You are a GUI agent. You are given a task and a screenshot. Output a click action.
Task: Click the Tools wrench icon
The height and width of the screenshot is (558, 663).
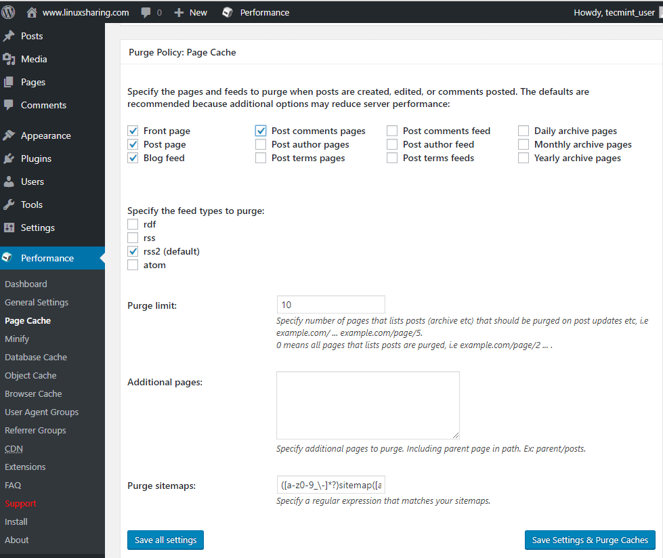click(9, 205)
